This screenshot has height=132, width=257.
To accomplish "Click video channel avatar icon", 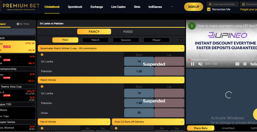I will pos(192,26).
